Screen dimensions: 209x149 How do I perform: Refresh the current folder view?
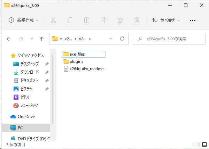122,39
